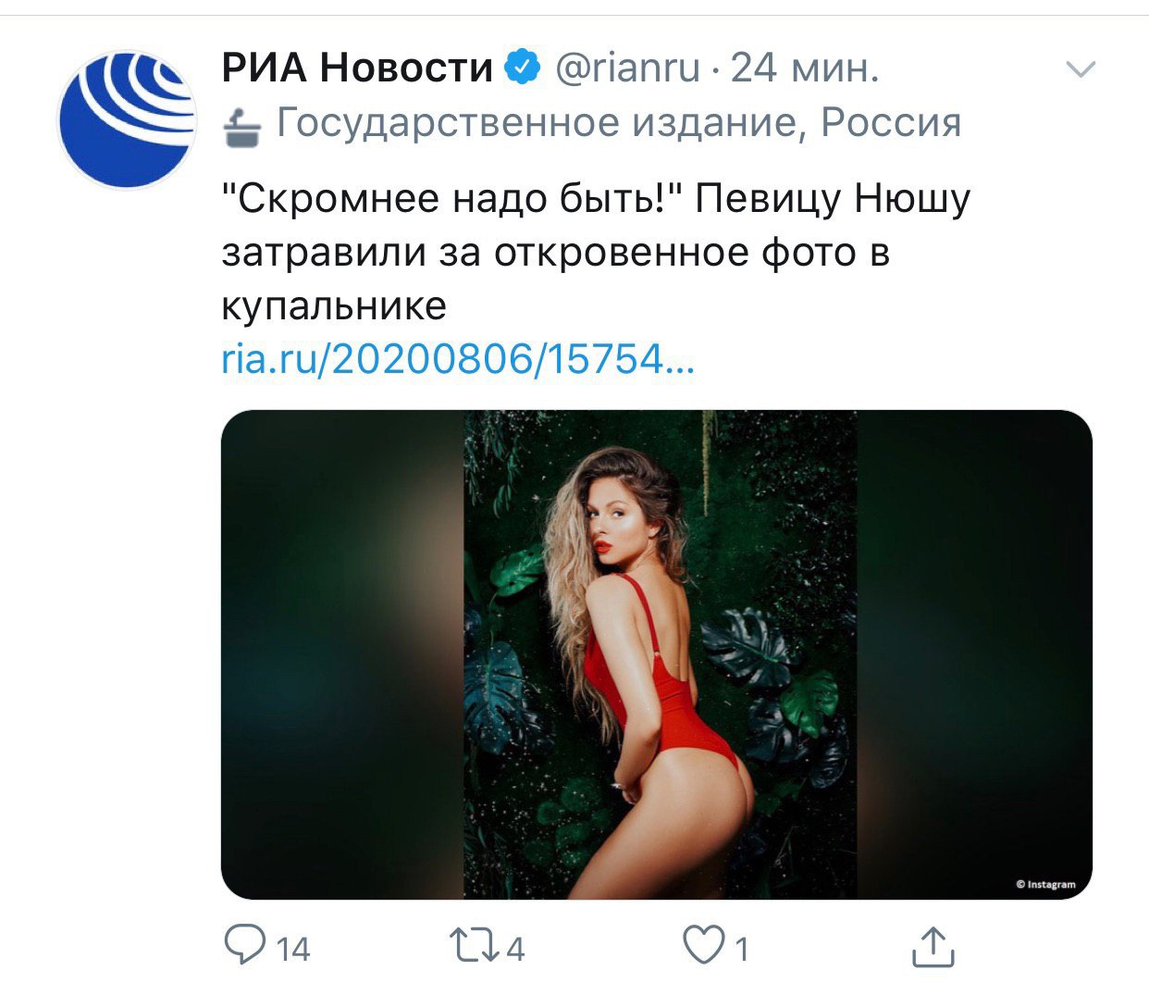Click the reply count 14

(x=293, y=949)
